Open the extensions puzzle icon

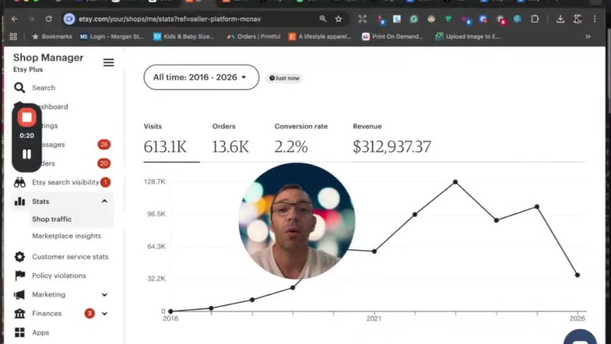535,19
